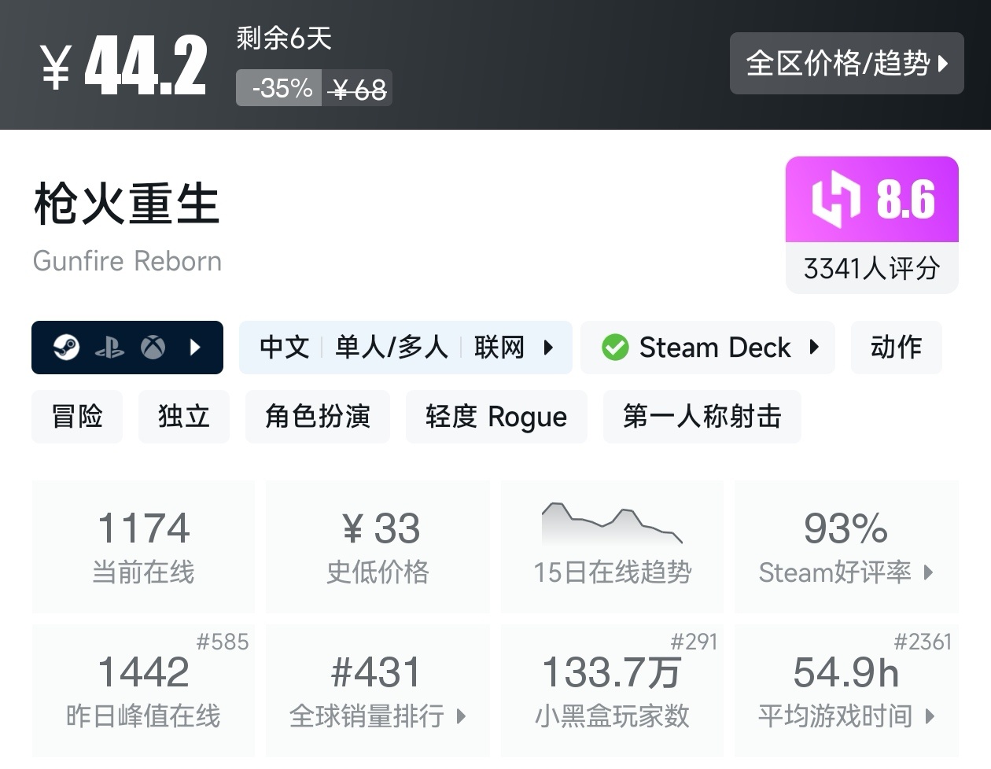The width and height of the screenshot is (991, 769).
Task: Open the 史低价格 ¥33 tile
Action: click(x=378, y=546)
